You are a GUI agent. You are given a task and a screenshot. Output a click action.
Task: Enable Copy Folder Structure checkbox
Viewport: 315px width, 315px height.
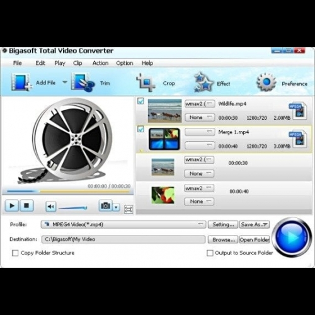pos(15,253)
